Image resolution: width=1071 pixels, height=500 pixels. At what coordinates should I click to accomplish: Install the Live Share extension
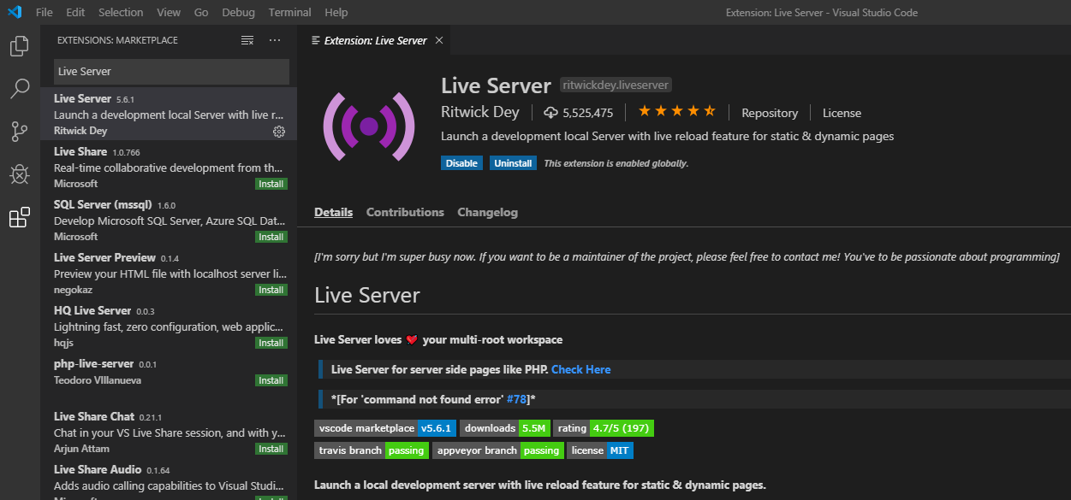[x=271, y=184]
